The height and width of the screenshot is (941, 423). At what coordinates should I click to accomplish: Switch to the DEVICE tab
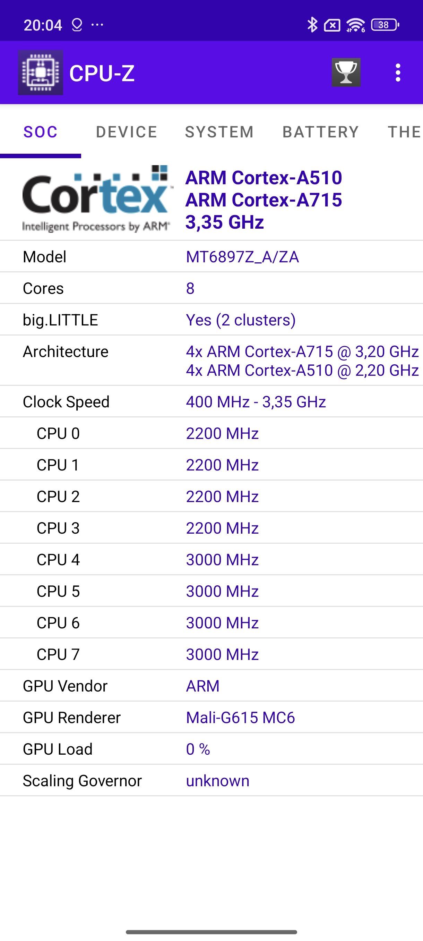pos(126,132)
